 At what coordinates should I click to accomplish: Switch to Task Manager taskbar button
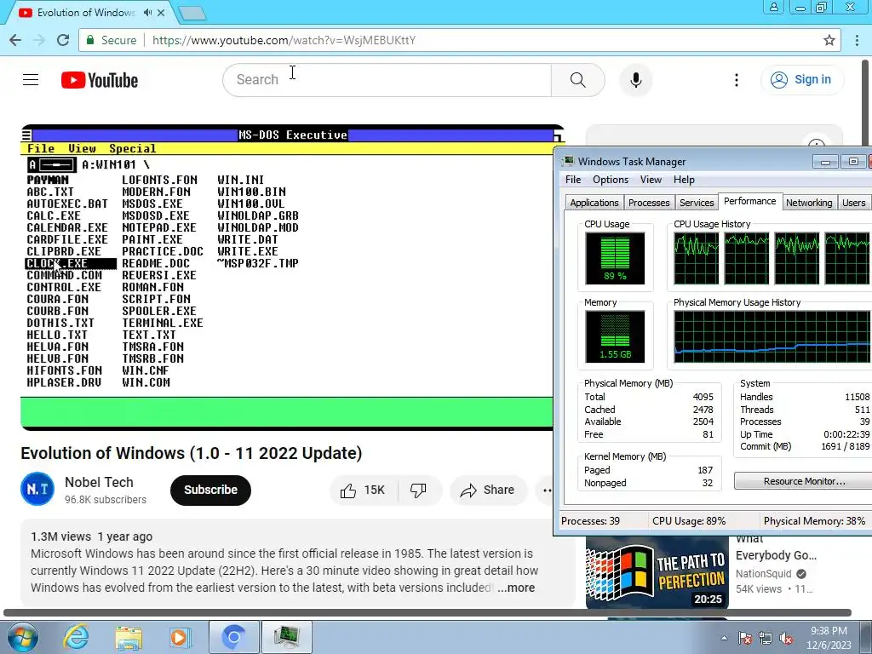(286, 637)
